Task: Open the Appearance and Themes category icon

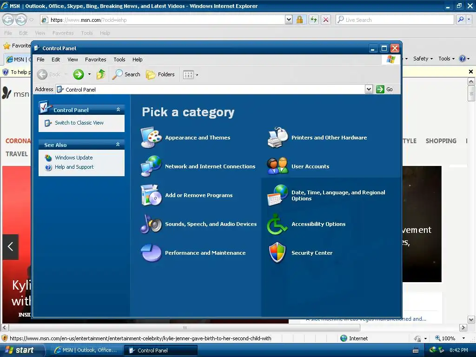Action: (151, 138)
